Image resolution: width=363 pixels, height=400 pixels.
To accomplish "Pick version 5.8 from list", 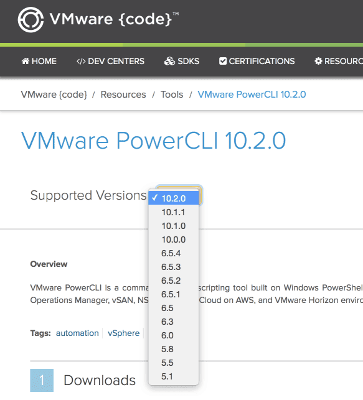I will [174, 349].
